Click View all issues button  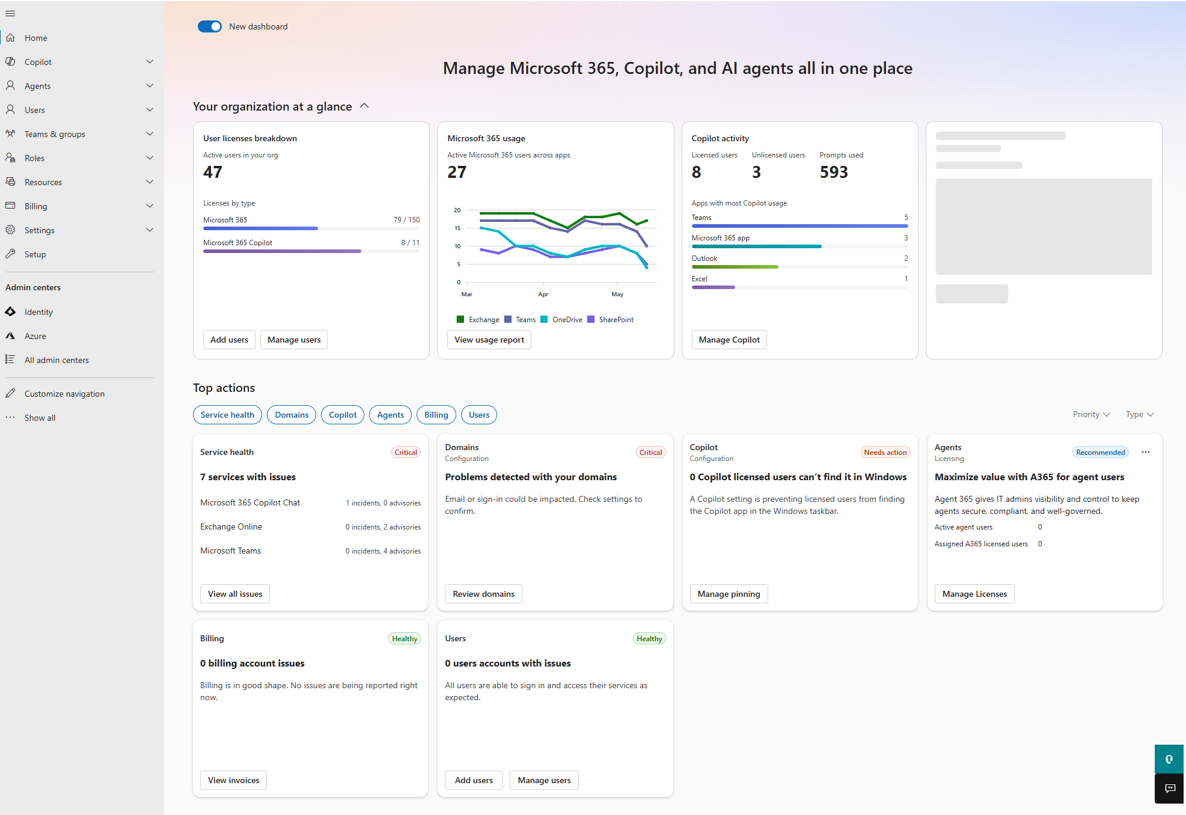(235, 594)
